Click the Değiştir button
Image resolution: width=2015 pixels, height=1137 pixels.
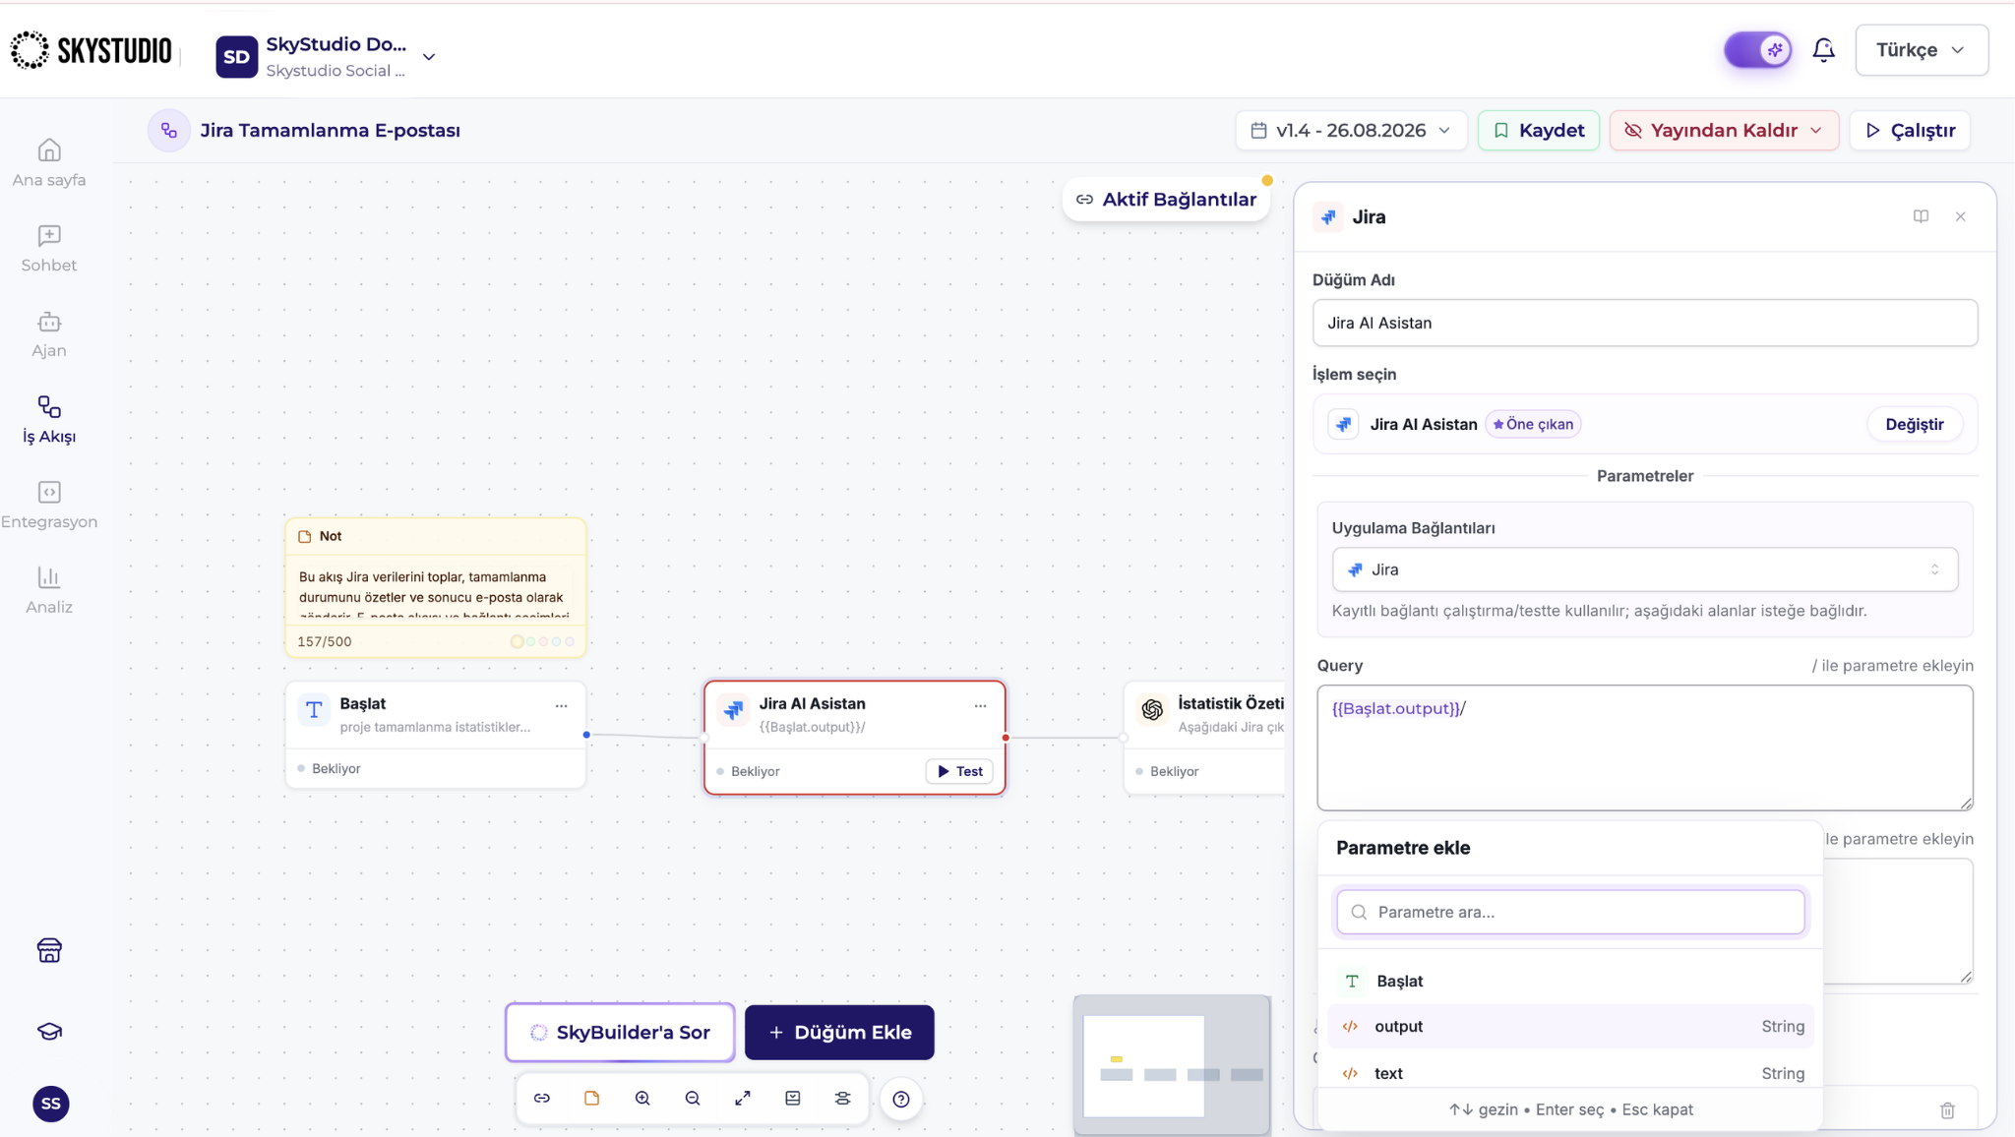(x=1914, y=425)
